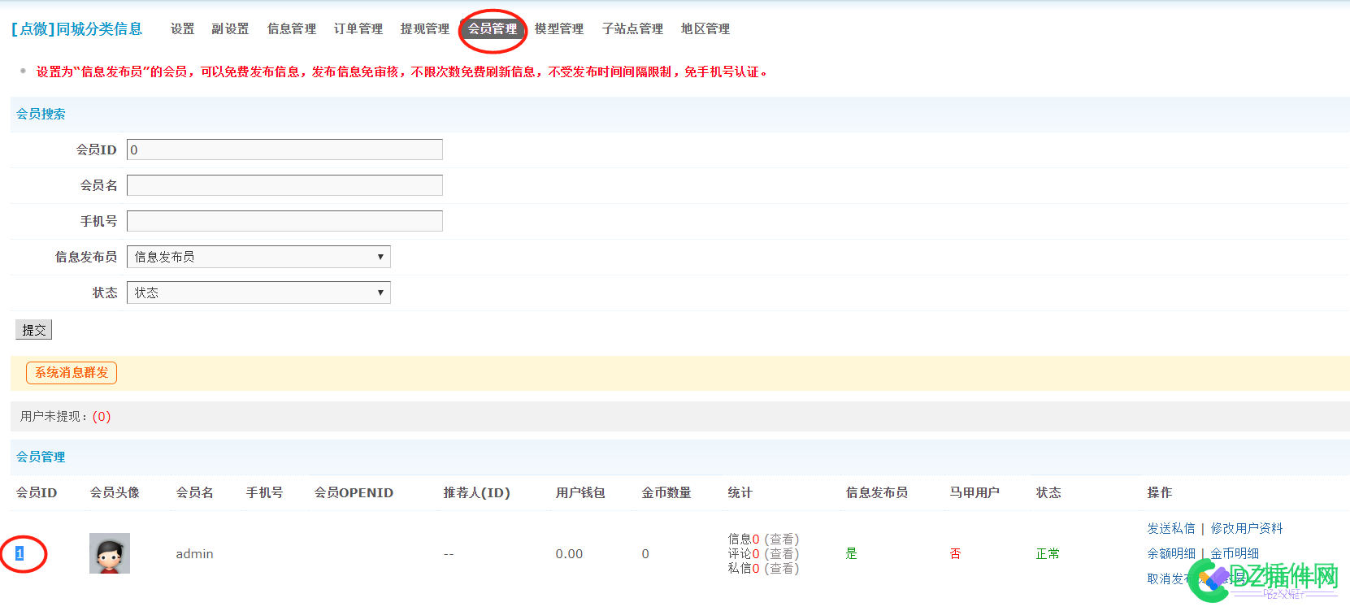The width and height of the screenshot is (1350, 611).
Task: Open the 地区管理 tab
Action: point(705,29)
